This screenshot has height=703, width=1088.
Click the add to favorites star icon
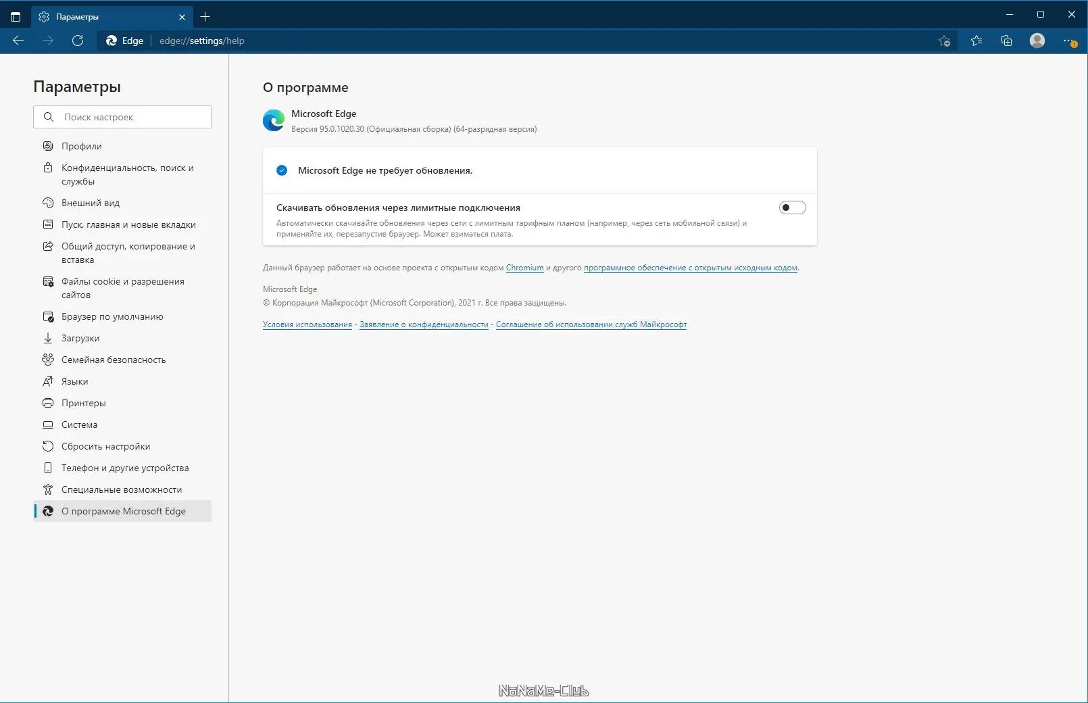(944, 41)
